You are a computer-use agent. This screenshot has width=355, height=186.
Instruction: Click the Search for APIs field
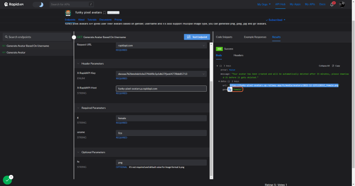pos(71,4)
